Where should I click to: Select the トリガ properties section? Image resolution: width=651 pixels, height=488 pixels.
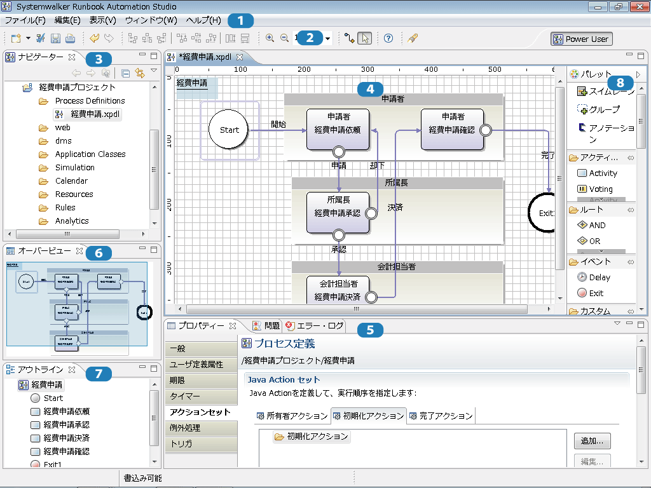click(x=201, y=444)
